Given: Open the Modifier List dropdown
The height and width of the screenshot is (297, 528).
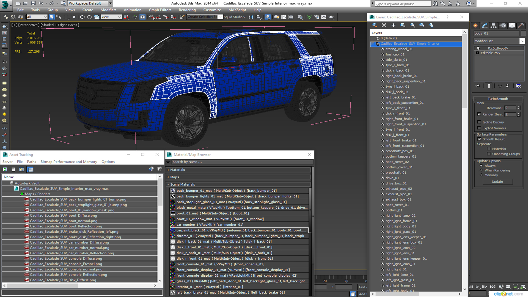Looking at the screenshot, I should (x=522, y=41).
